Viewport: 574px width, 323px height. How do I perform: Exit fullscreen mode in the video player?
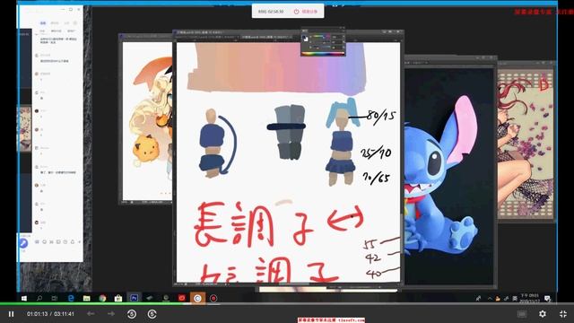(x=563, y=314)
